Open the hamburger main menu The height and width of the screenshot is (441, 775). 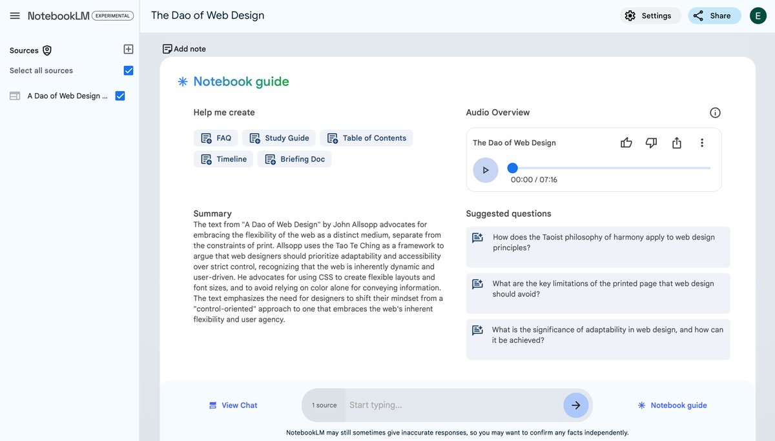[15, 15]
